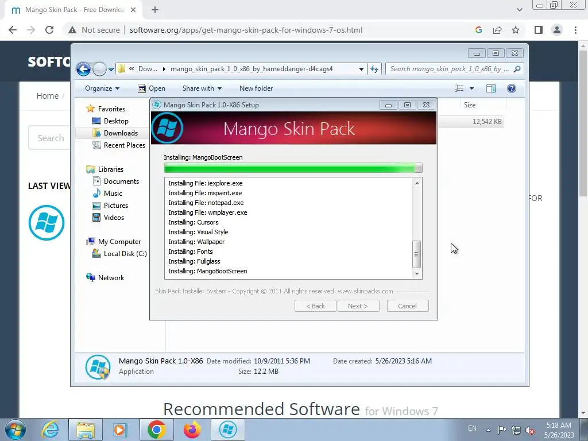The image size is (588, 441).
Task: Open Share with menu
Action: coord(202,88)
